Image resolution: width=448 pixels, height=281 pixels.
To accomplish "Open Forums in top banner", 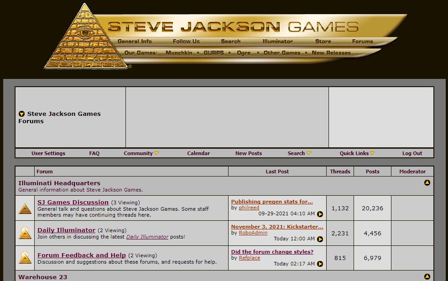I will pyautogui.click(x=363, y=42).
